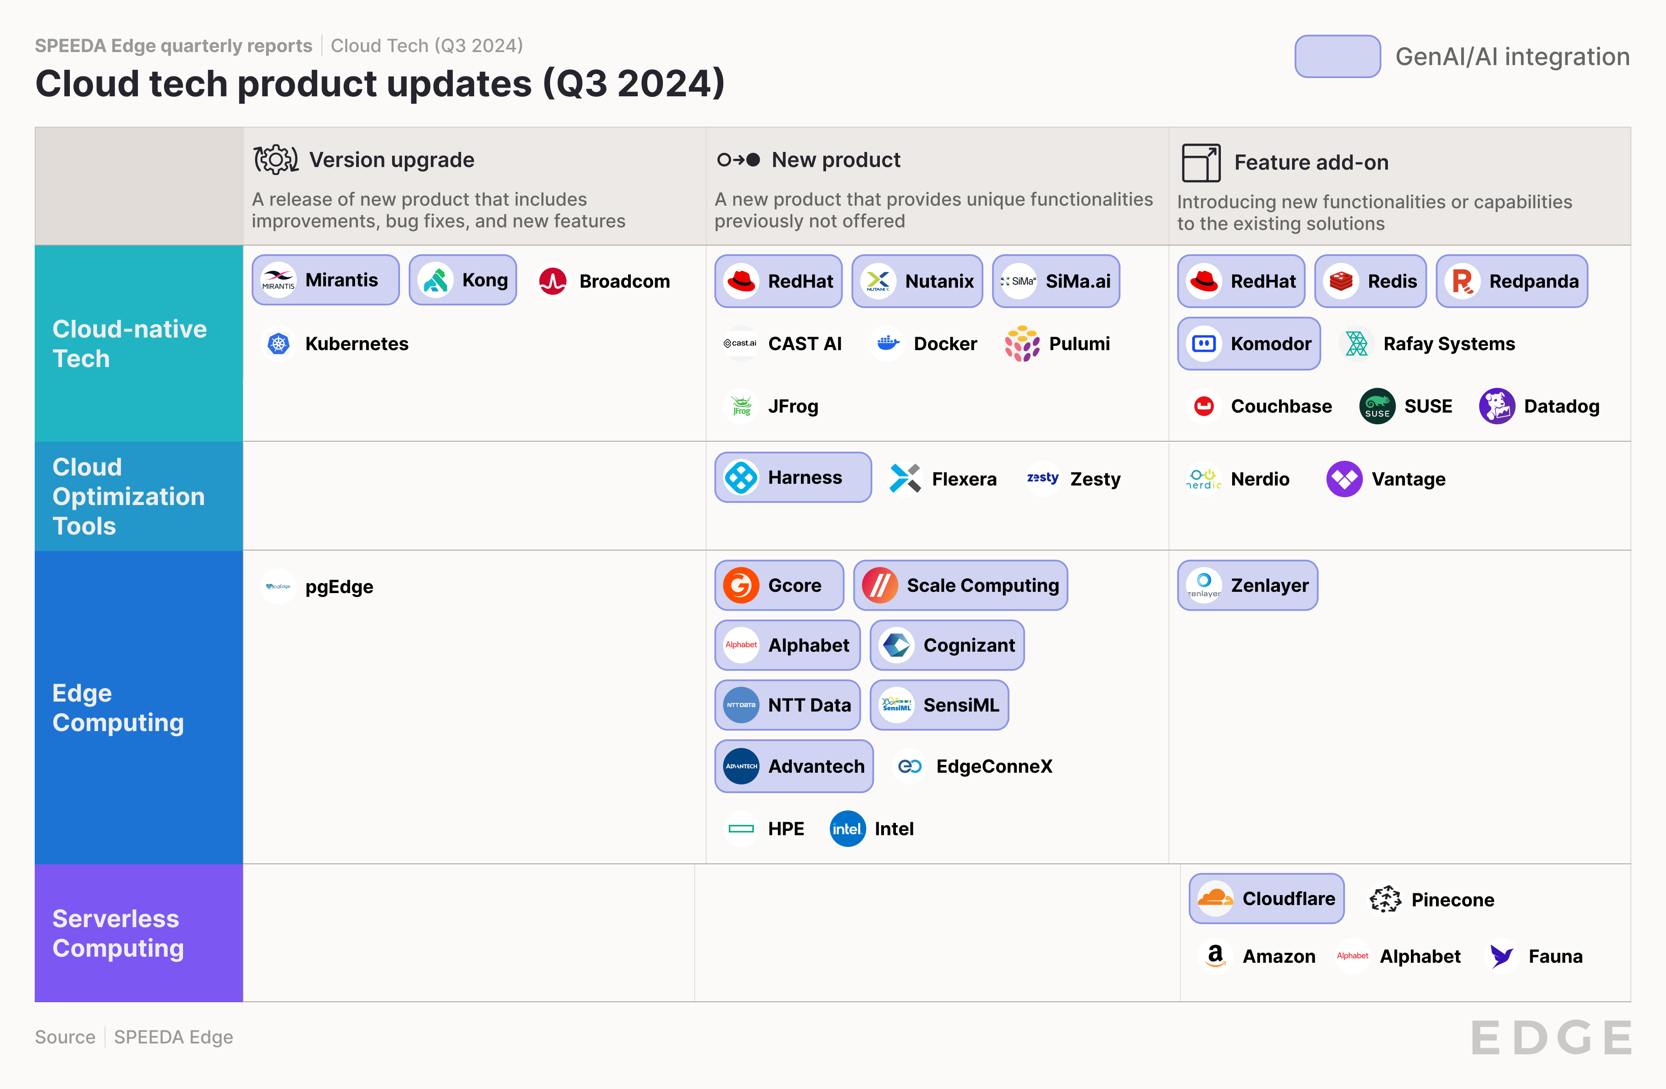Click the Datadog dog logo
The height and width of the screenshot is (1089, 1666).
click(1497, 406)
